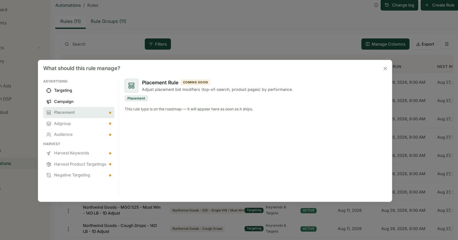The width and height of the screenshot is (458, 240).
Task: Open table display settings sliders icon
Action: click(x=447, y=44)
